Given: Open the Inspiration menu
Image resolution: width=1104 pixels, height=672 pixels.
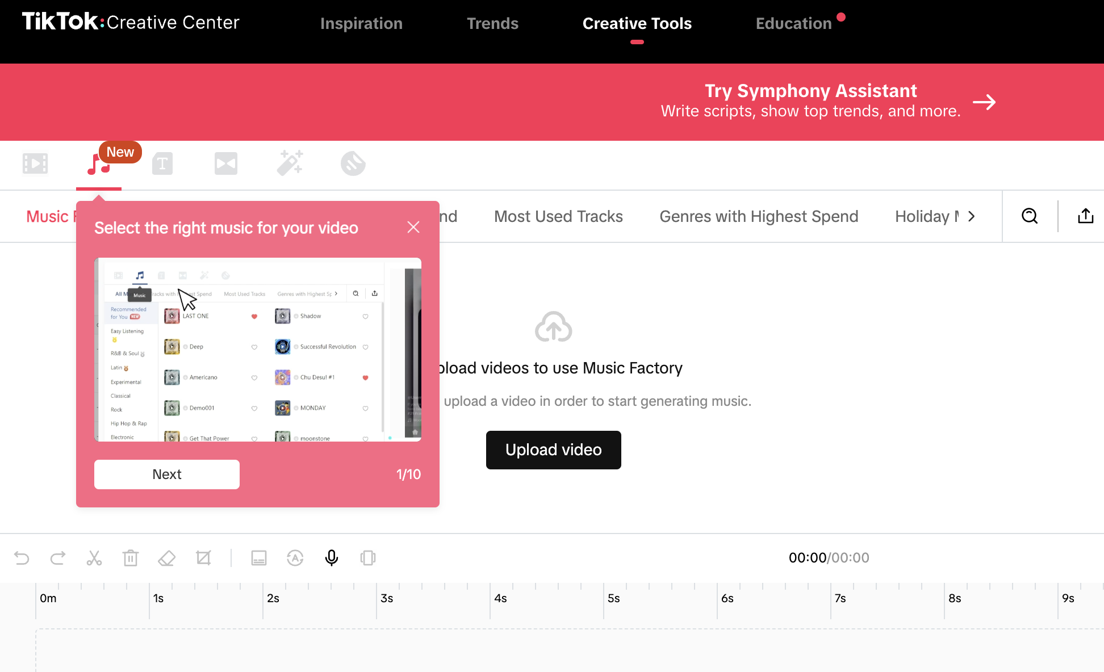Looking at the screenshot, I should (361, 23).
